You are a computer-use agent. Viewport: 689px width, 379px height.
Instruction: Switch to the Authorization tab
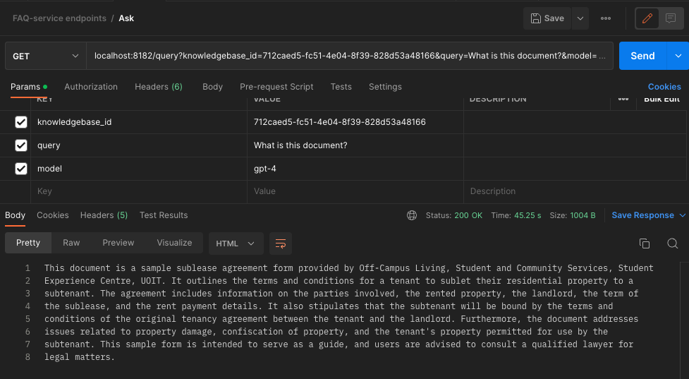coord(91,87)
